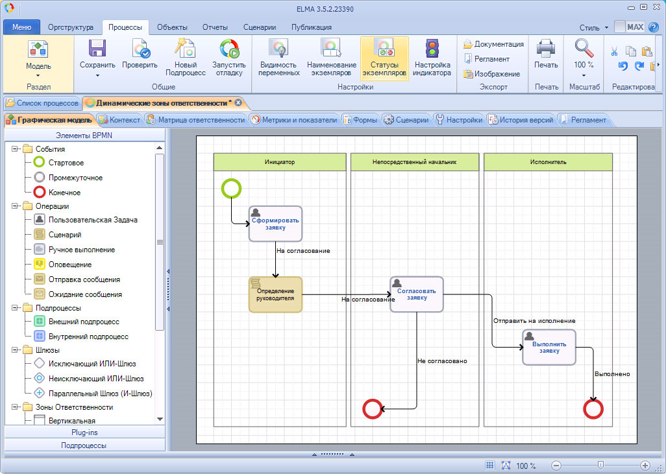Open Настройка индикатора traffic light
666x474 pixels.
[432, 57]
